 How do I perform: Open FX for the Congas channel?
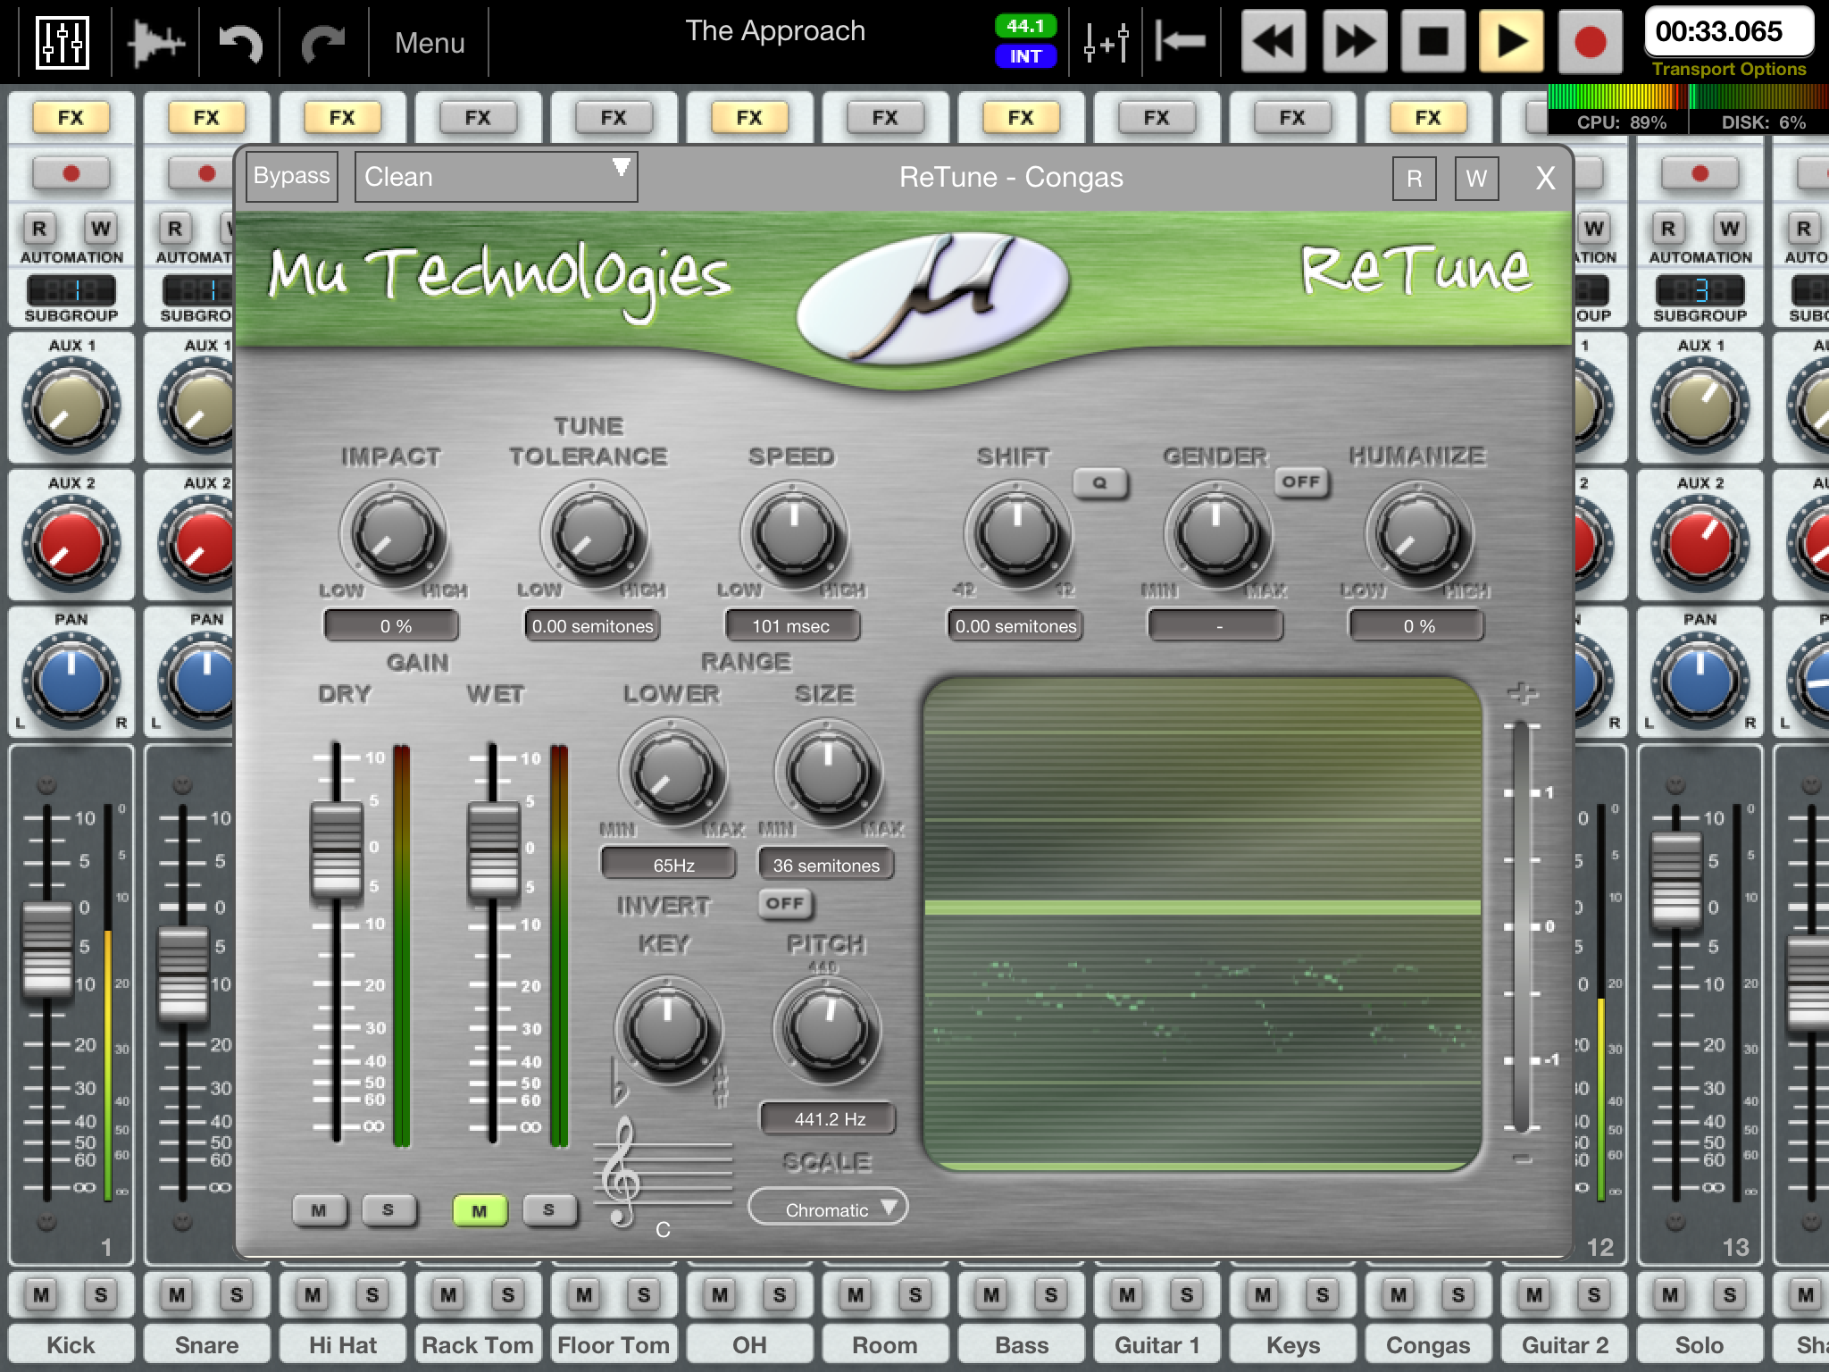pos(1428,117)
